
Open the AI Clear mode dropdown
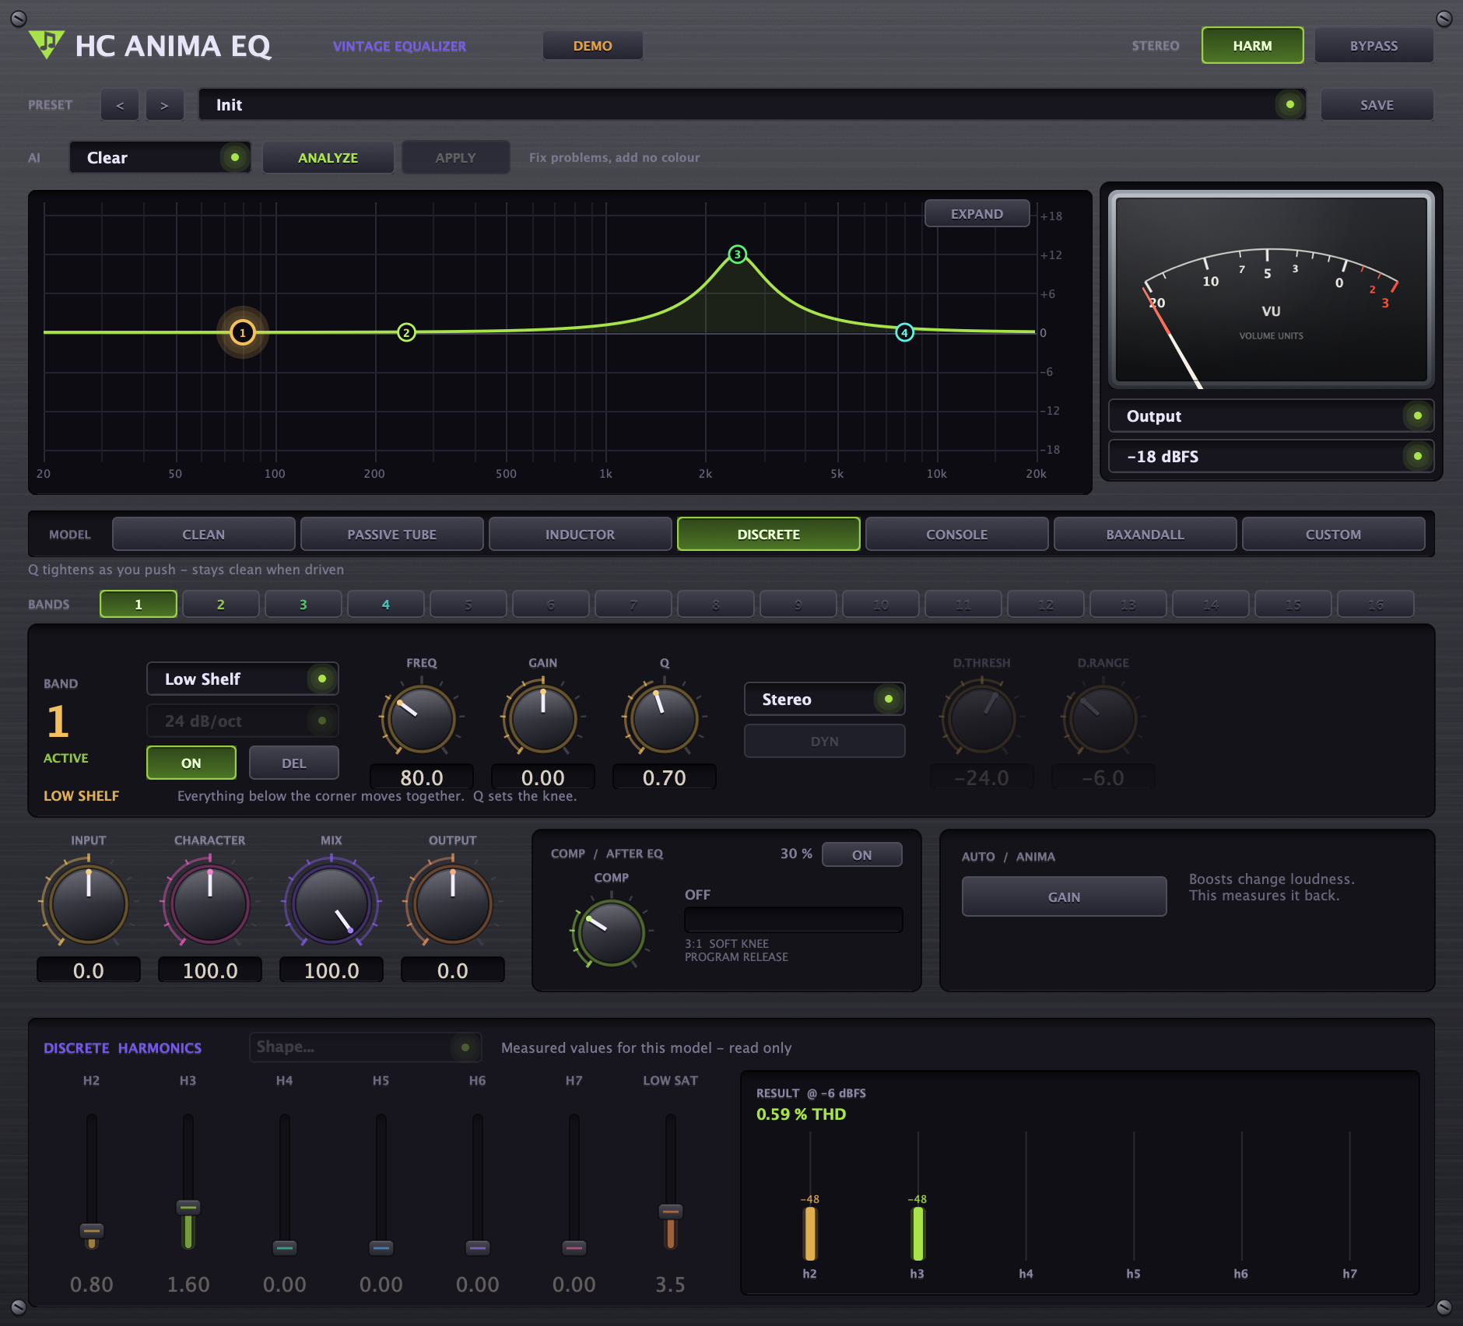160,158
